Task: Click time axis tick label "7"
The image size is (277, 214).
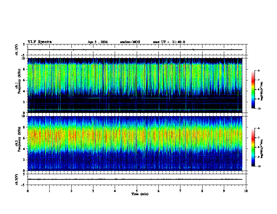Action: (x=180, y=191)
